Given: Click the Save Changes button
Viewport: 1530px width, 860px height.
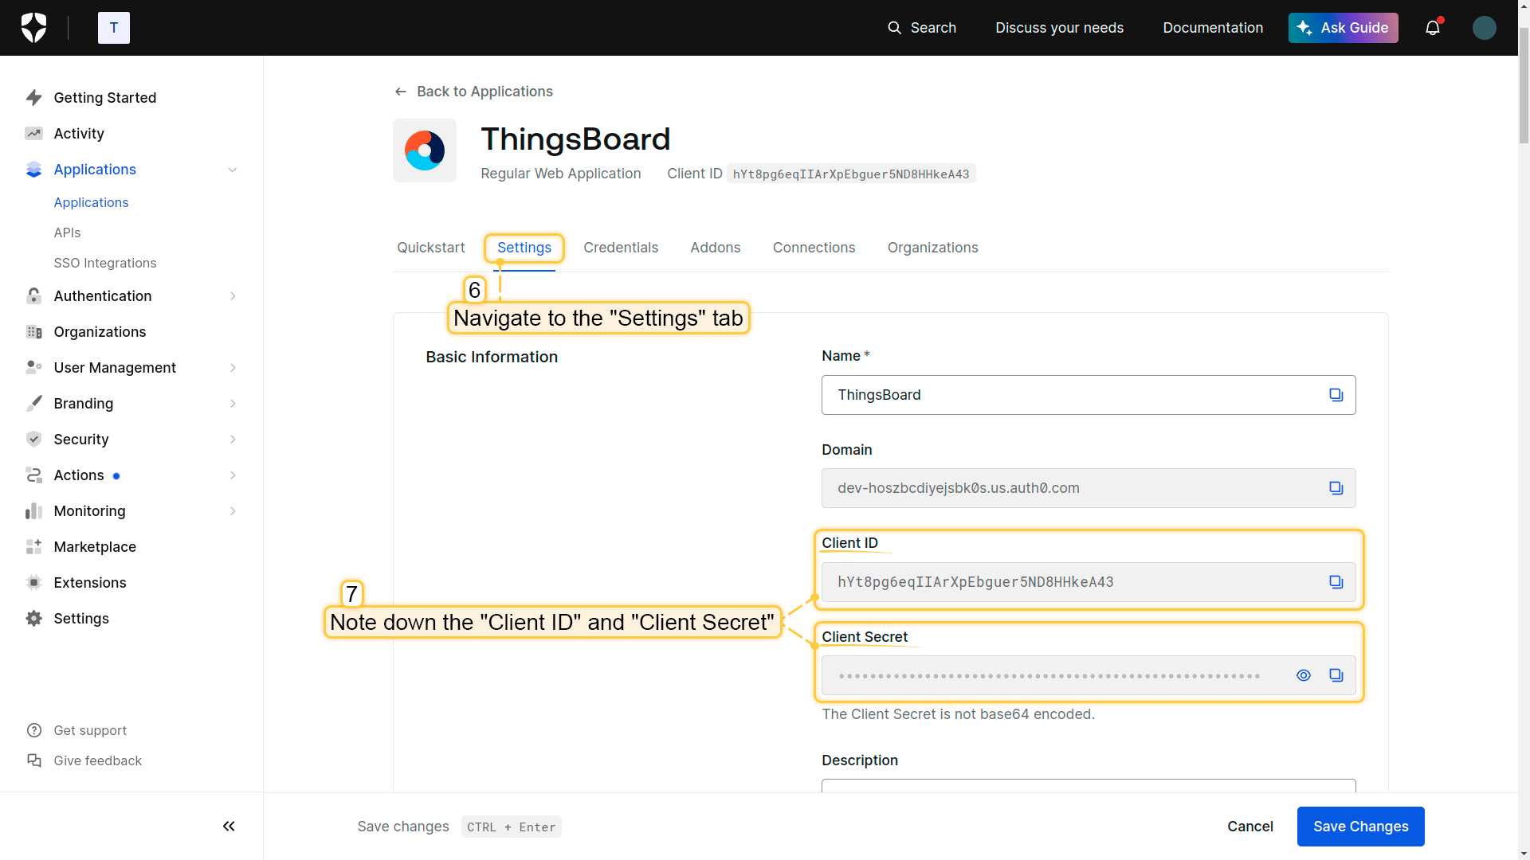Looking at the screenshot, I should click(1359, 827).
